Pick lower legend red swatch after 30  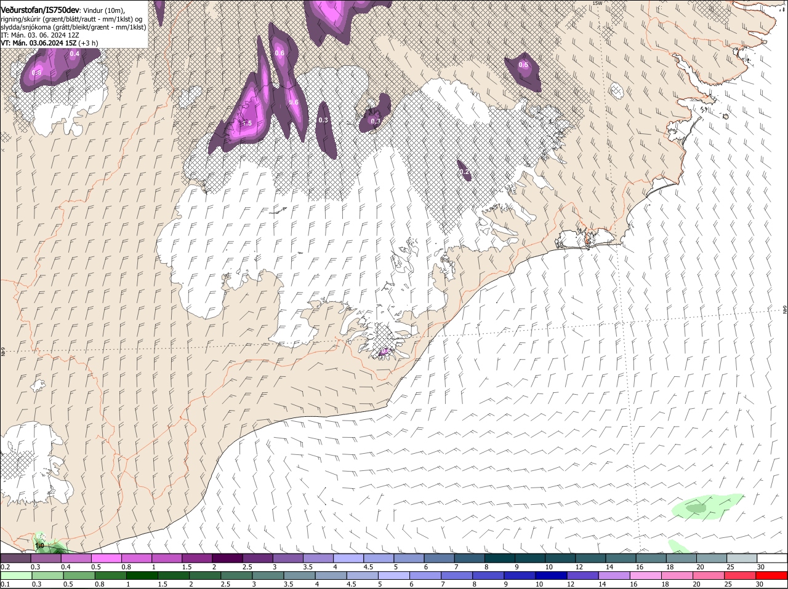(x=772, y=575)
